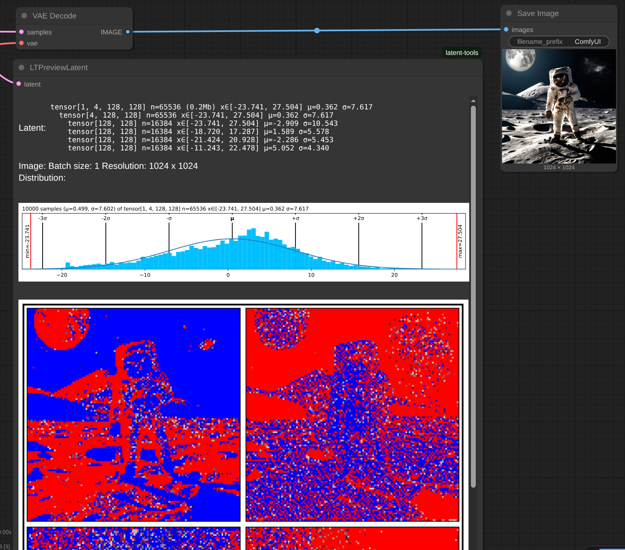Click the tensor row with μ=1.589

pyautogui.click(x=198, y=132)
